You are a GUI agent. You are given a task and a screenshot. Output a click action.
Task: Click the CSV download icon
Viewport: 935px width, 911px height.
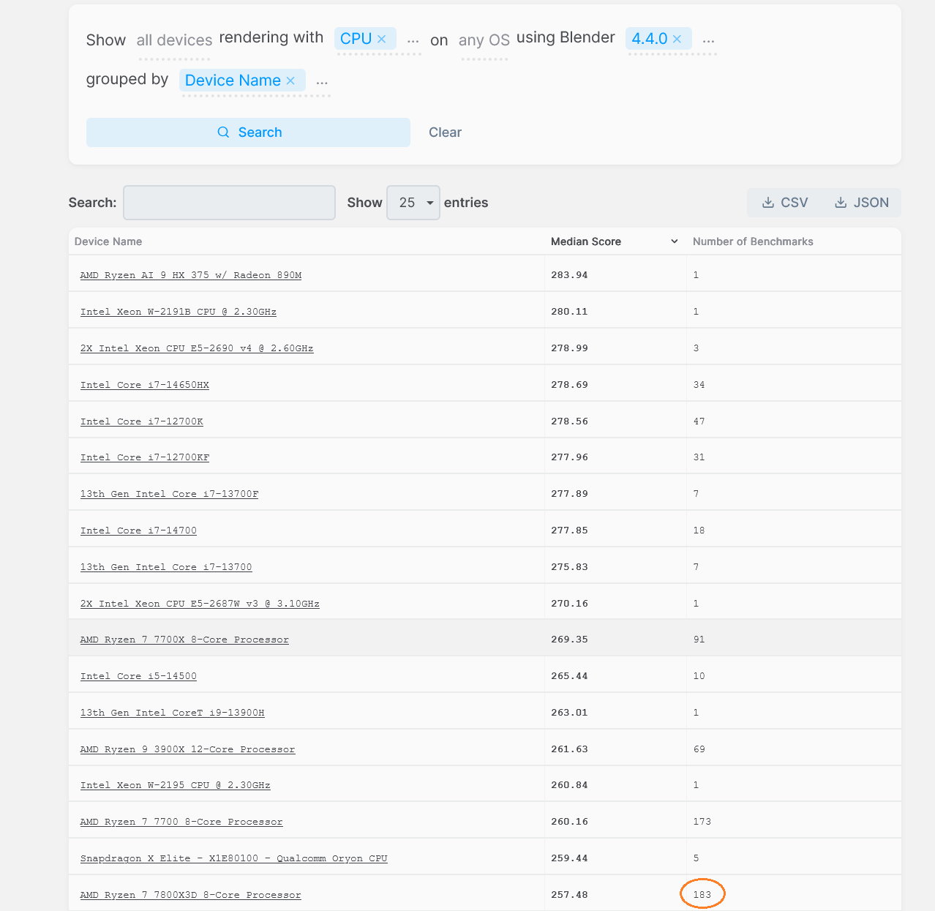click(x=768, y=203)
